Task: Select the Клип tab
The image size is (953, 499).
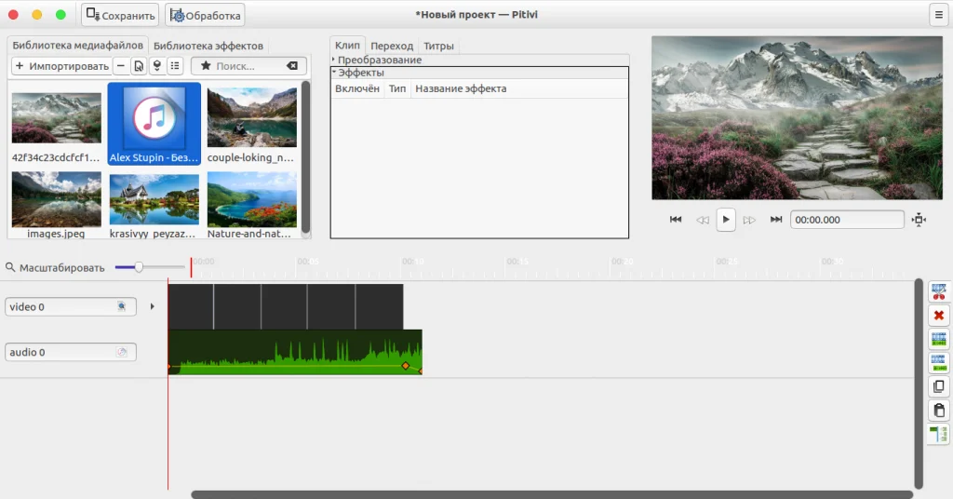Action: point(347,45)
